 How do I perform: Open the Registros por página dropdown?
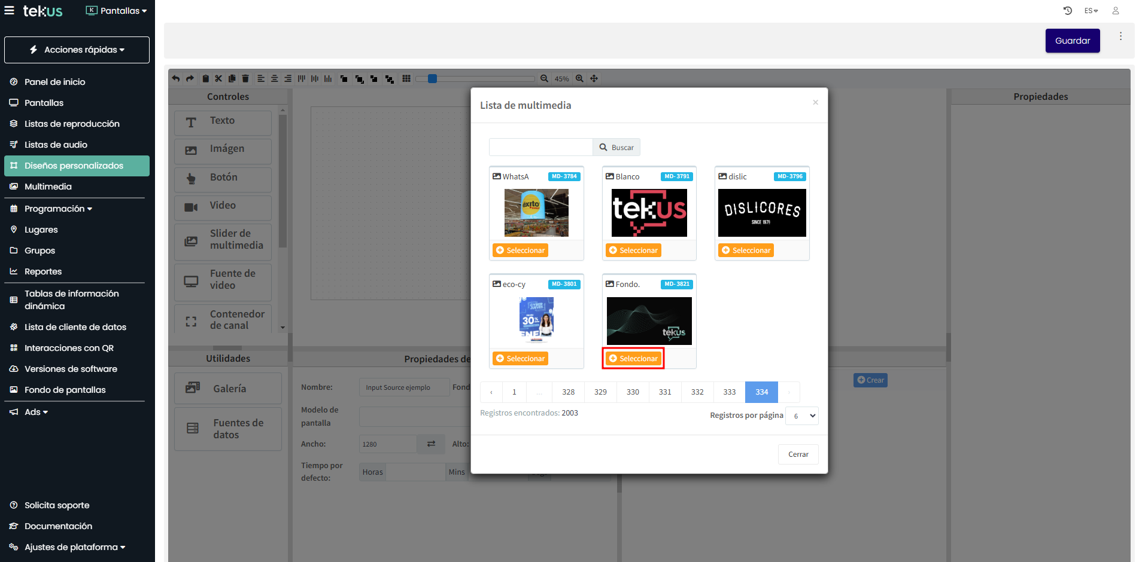801,416
